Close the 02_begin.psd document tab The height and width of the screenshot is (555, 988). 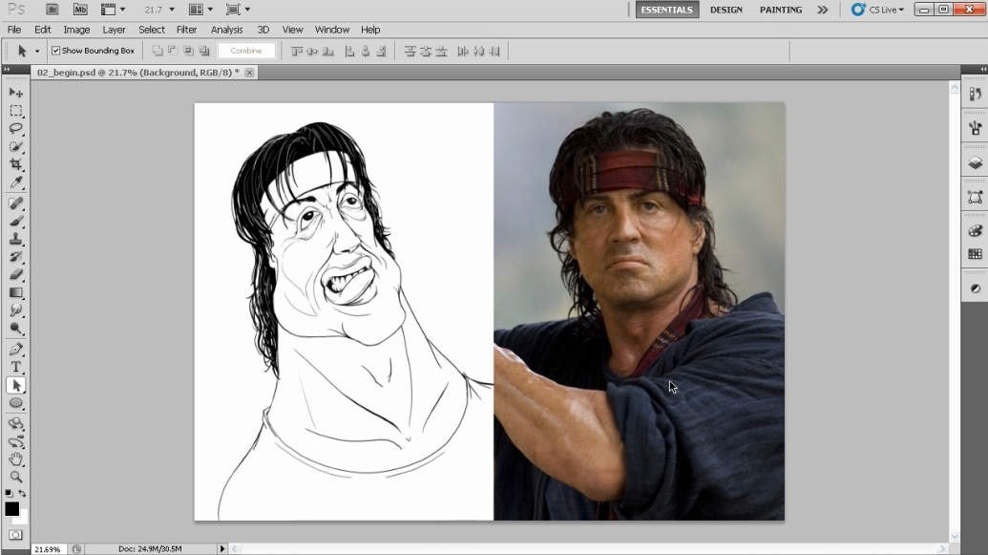pyautogui.click(x=249, y=73)
